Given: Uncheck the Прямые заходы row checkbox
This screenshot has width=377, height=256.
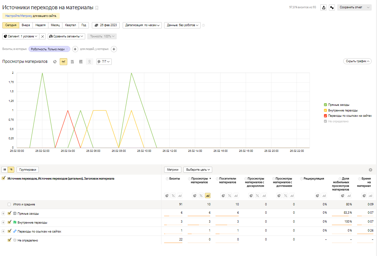Looking at the screenshot, I should pyautogui.click(x=9, y=213).
